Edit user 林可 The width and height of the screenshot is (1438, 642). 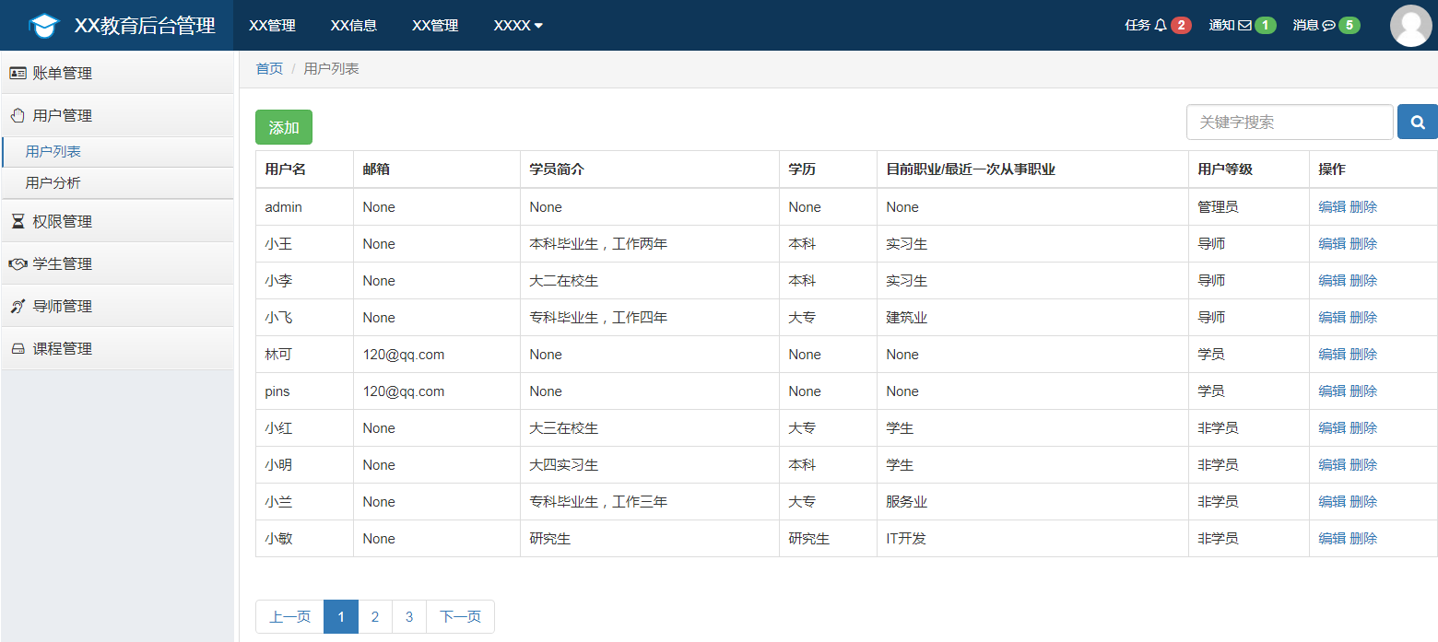1332,355
